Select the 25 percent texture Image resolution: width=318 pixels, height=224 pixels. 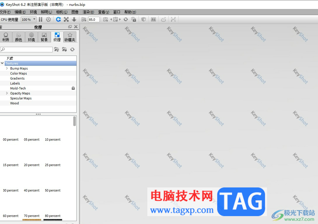tap(53, 165)
